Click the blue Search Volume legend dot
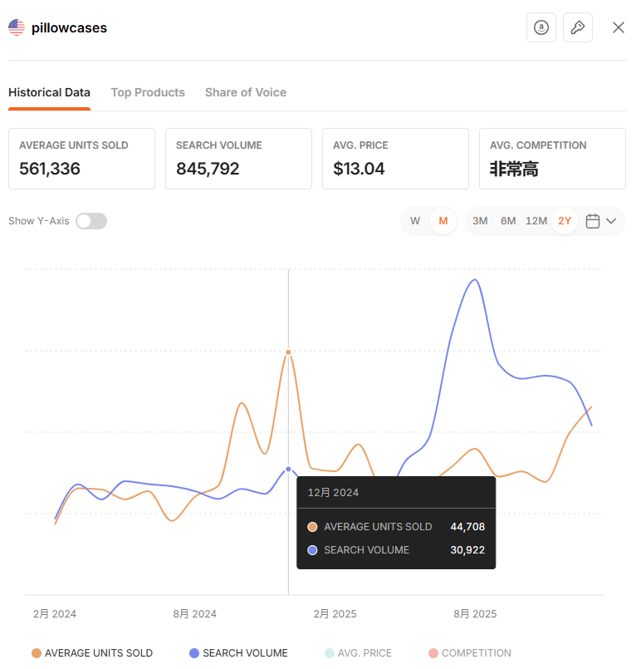This screenshot has width=641, height=669. click(x=194, y=653)
